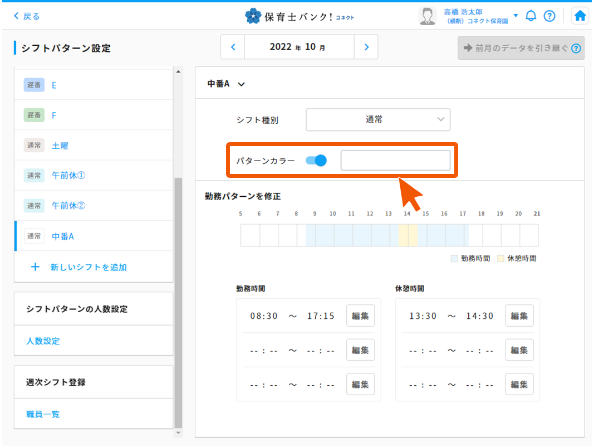
Task: Click the home icon in header
Action: tap(580, 16)
